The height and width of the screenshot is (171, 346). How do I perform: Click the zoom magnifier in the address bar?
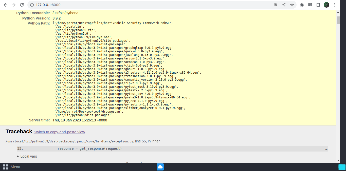pyautogui.click(x=276, y=5)
